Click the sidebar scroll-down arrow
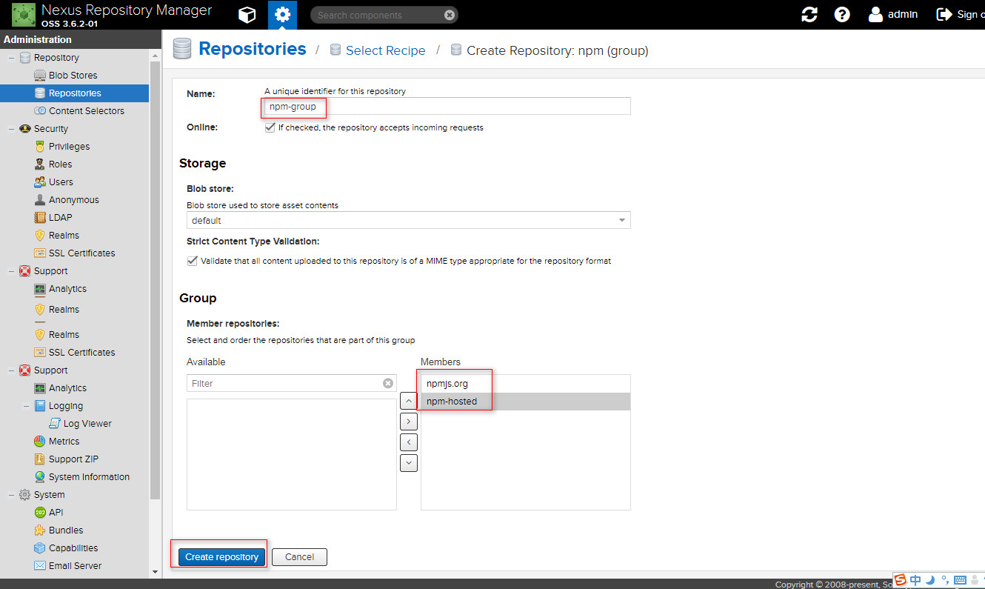985x589 pixels. [x=155, y=572]
